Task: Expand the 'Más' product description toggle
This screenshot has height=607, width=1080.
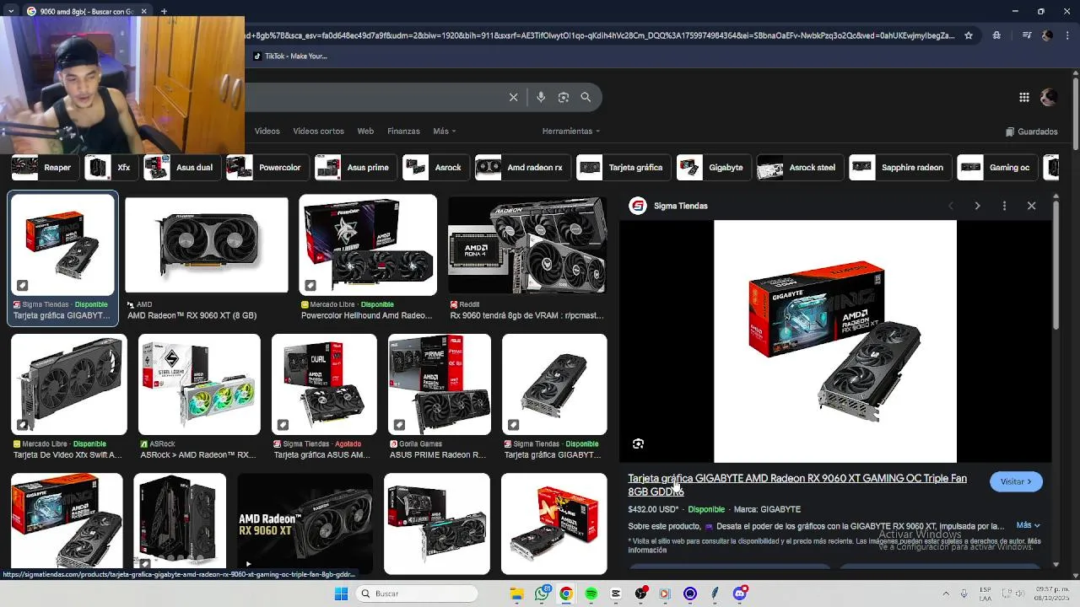Action: point(1028,525)
